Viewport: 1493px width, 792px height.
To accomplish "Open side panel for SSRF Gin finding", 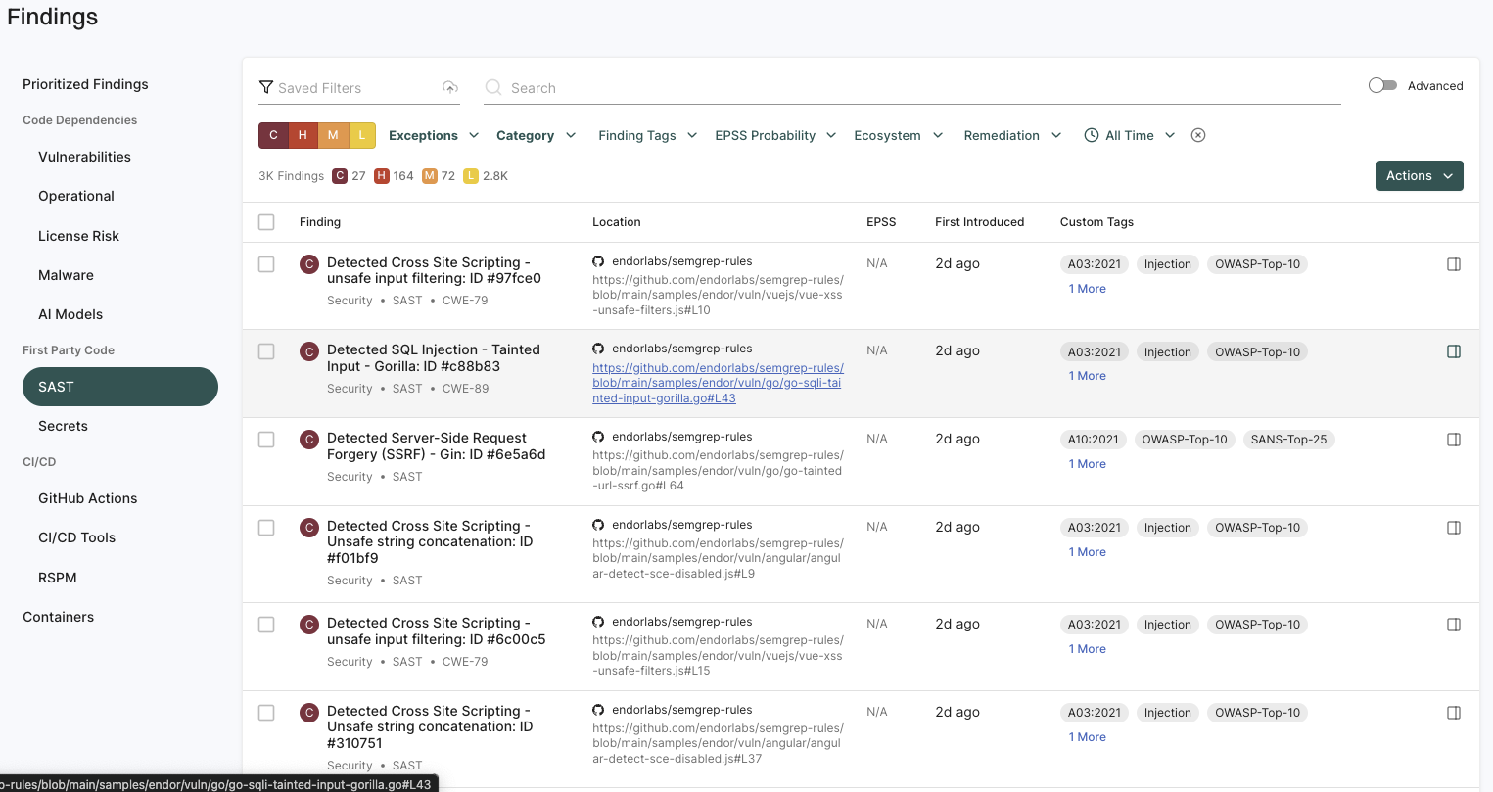I will click(1454, 440).
